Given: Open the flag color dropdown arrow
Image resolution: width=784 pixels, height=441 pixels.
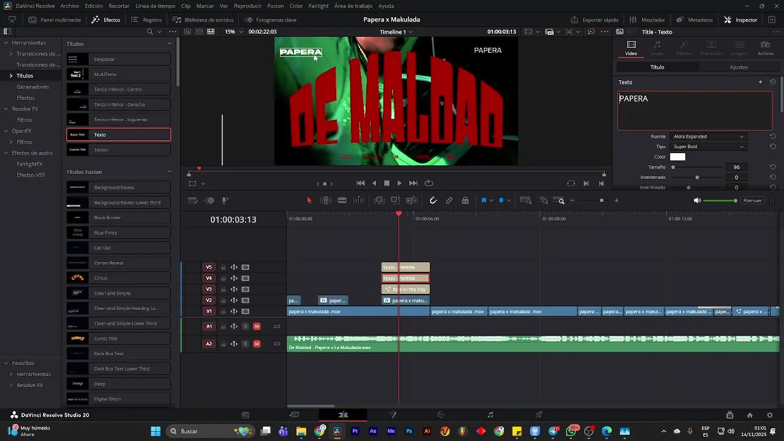Looking at the screenshot, I should pos(491,201).
